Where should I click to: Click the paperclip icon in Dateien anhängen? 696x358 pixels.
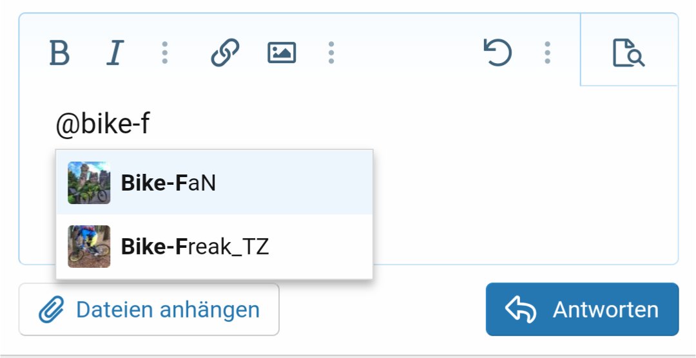[x=52, y=309]
